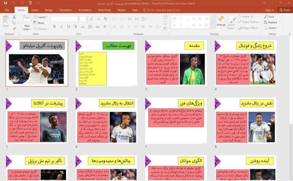Toggle Italic formatting
This screenshot has width=293, height=181.
62,27
